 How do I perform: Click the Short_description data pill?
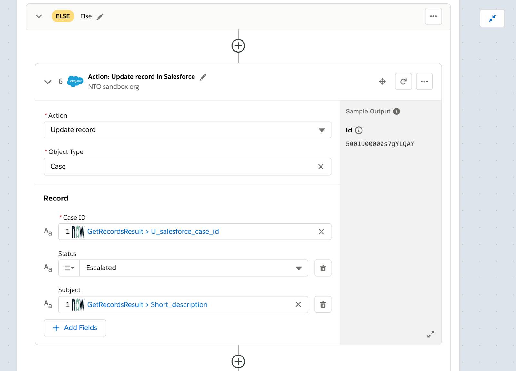(x=147, y=305)
